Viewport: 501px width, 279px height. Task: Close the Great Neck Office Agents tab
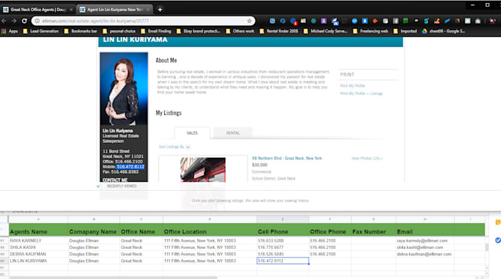71,10
